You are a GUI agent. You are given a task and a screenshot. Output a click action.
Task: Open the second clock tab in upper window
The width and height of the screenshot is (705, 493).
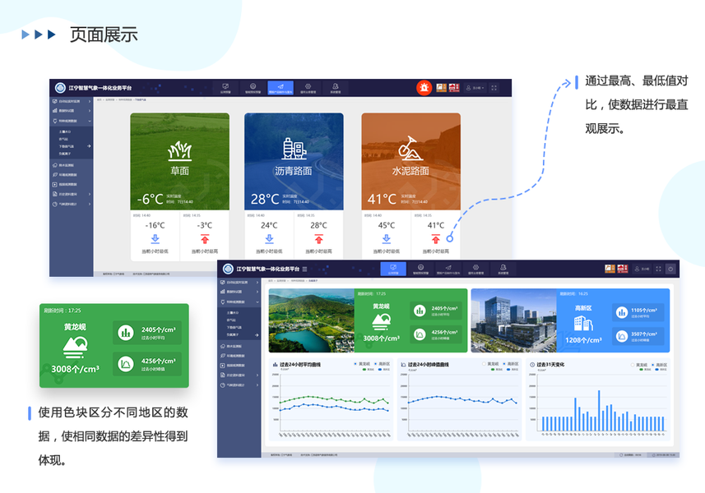click(x=253, y=88)
